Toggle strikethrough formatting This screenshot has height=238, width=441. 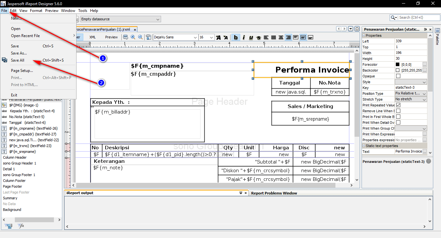point(258,37)
